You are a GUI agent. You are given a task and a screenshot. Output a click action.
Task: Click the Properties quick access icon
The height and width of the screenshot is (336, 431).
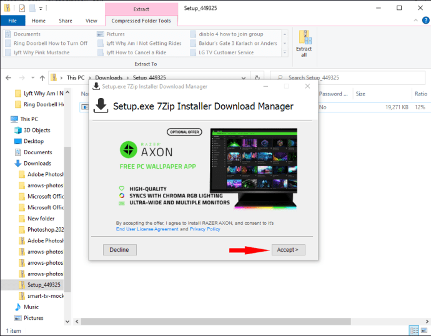tap(22, 8)
